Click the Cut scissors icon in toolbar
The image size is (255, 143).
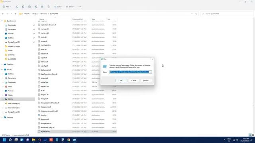(17, 7)
